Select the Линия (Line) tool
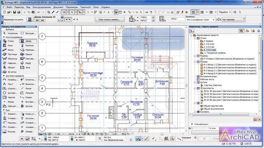The height and width of the screenshot is (148, 264). (26, 88)
